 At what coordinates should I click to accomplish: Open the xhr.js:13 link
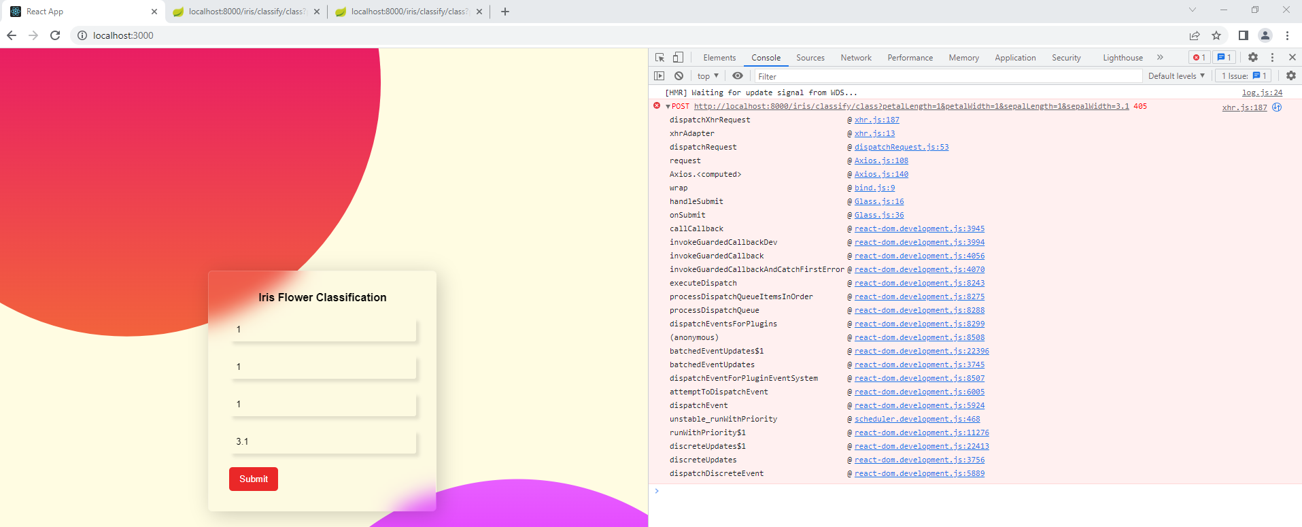(x=874, y=133)
